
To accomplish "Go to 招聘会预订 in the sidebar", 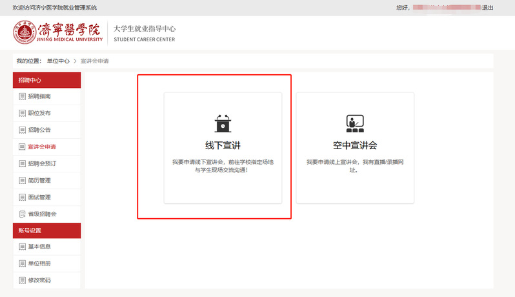I will point(42,163).
